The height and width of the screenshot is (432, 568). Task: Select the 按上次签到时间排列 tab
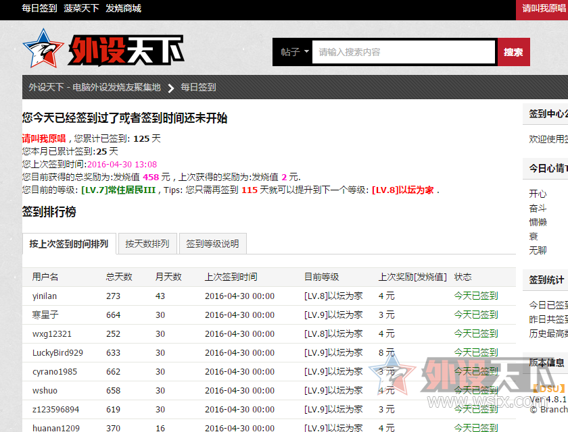coord(68,244)
